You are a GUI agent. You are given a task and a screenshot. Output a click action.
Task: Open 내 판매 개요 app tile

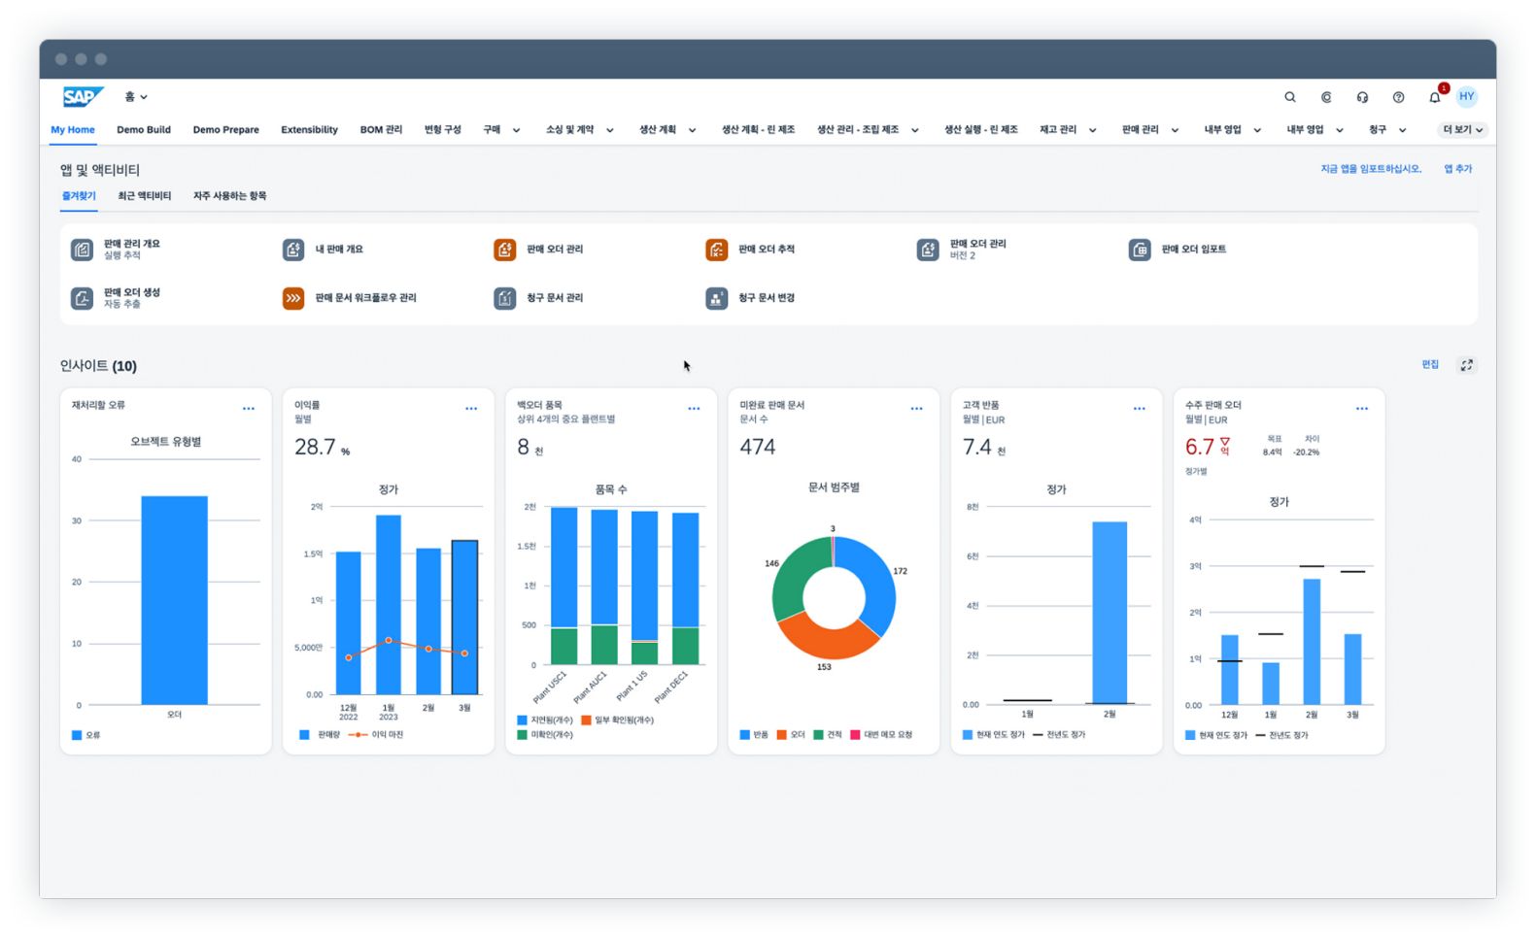[x=324, y=250]
